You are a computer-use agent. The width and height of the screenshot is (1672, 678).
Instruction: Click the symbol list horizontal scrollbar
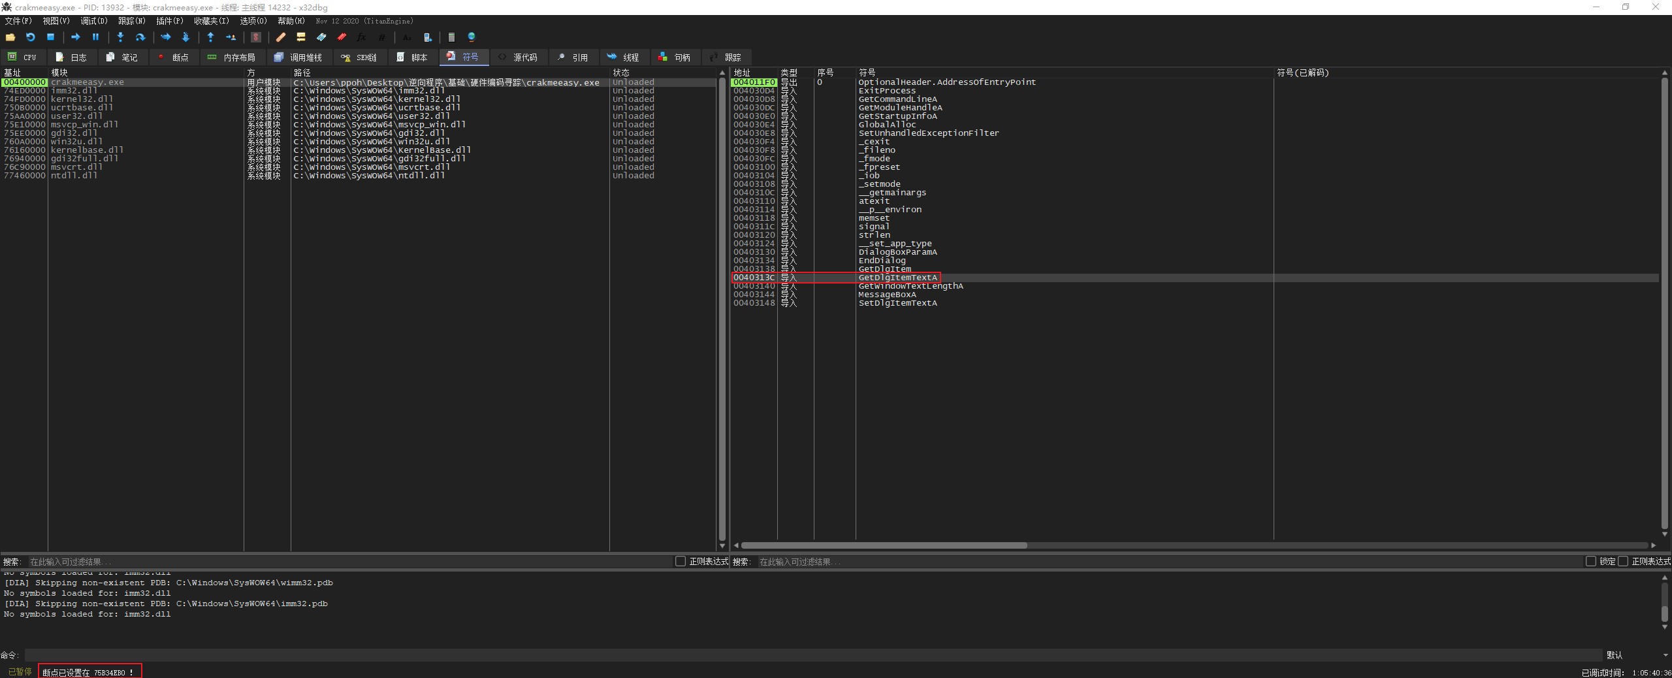(x=883, y=545)
